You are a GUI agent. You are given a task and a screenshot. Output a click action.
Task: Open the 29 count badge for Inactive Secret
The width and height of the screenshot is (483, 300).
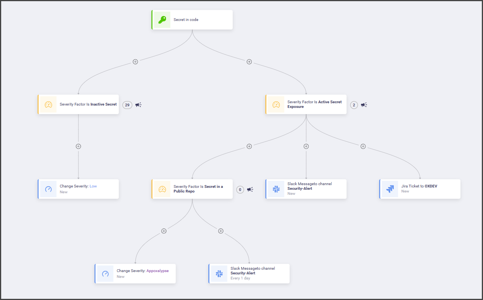coord(127,105)
